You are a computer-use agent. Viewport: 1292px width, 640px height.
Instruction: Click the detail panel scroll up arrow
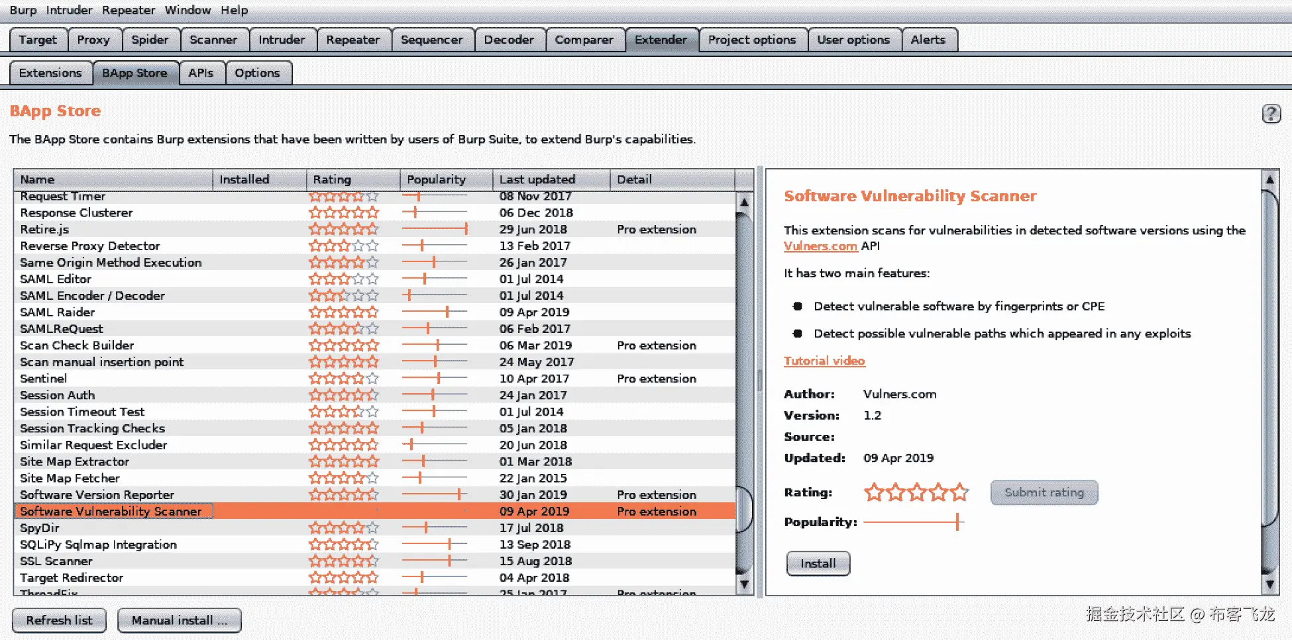point(1269,179)
